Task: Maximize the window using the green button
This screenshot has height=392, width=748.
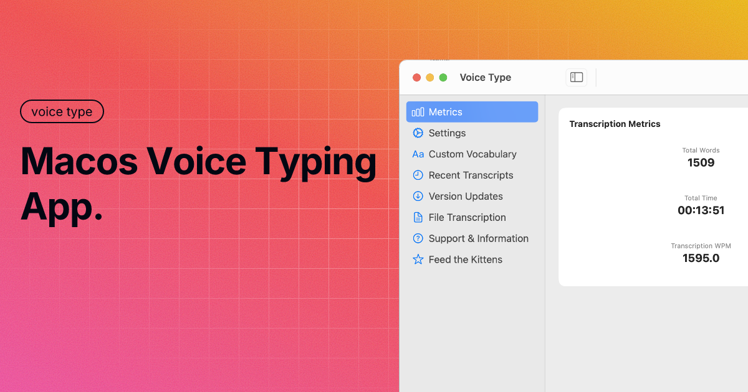Action: click(443, 78)
